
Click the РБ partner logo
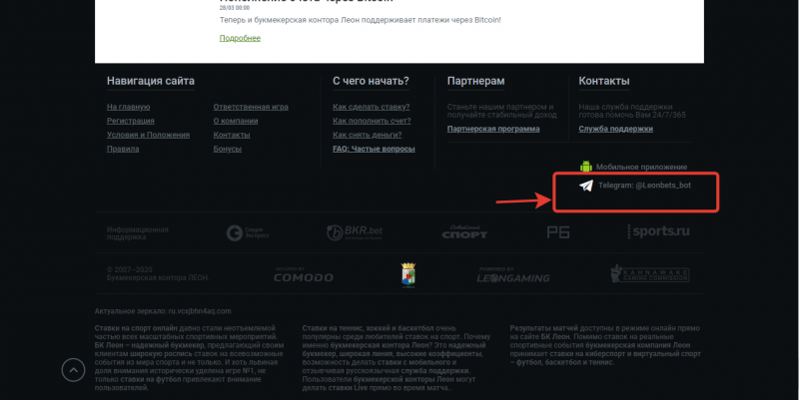(558, 232)
